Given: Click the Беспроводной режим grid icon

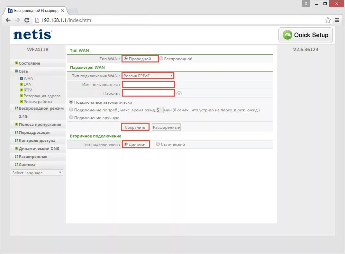Looking at the screenshot, I should tap(16, 108).
